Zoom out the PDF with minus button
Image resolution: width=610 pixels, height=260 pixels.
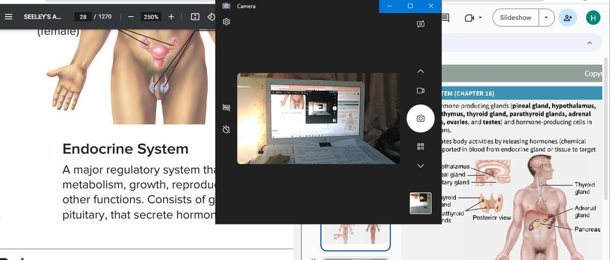pos(131,17)
